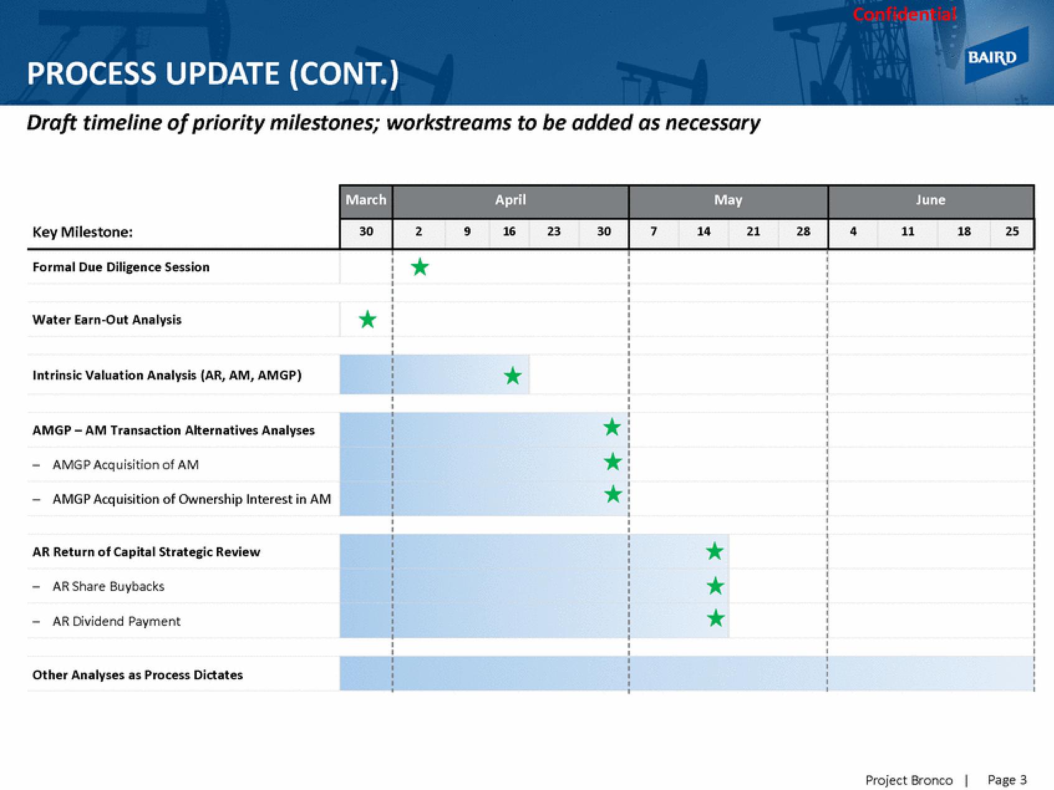Select AMGP Acquisition of Ownership Interest in AM
The image size is (1054, 790).
(192, 500)
